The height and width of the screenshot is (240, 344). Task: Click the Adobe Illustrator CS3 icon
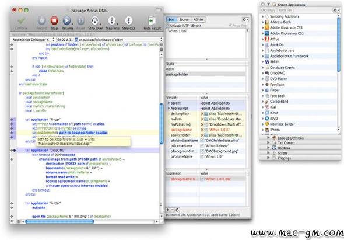coord(267,27)
